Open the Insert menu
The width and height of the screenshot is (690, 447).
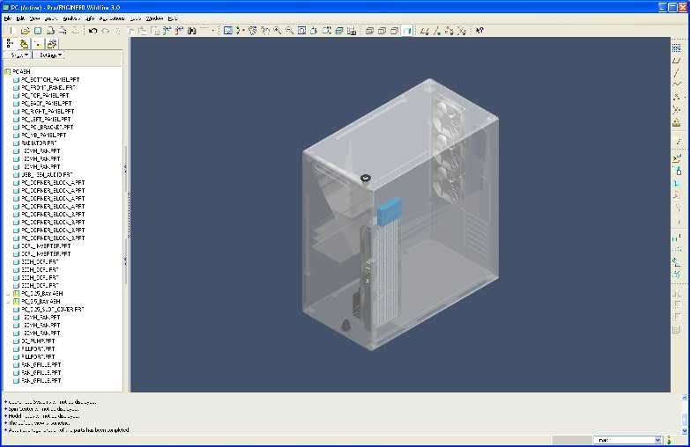[x=51, y=18]
